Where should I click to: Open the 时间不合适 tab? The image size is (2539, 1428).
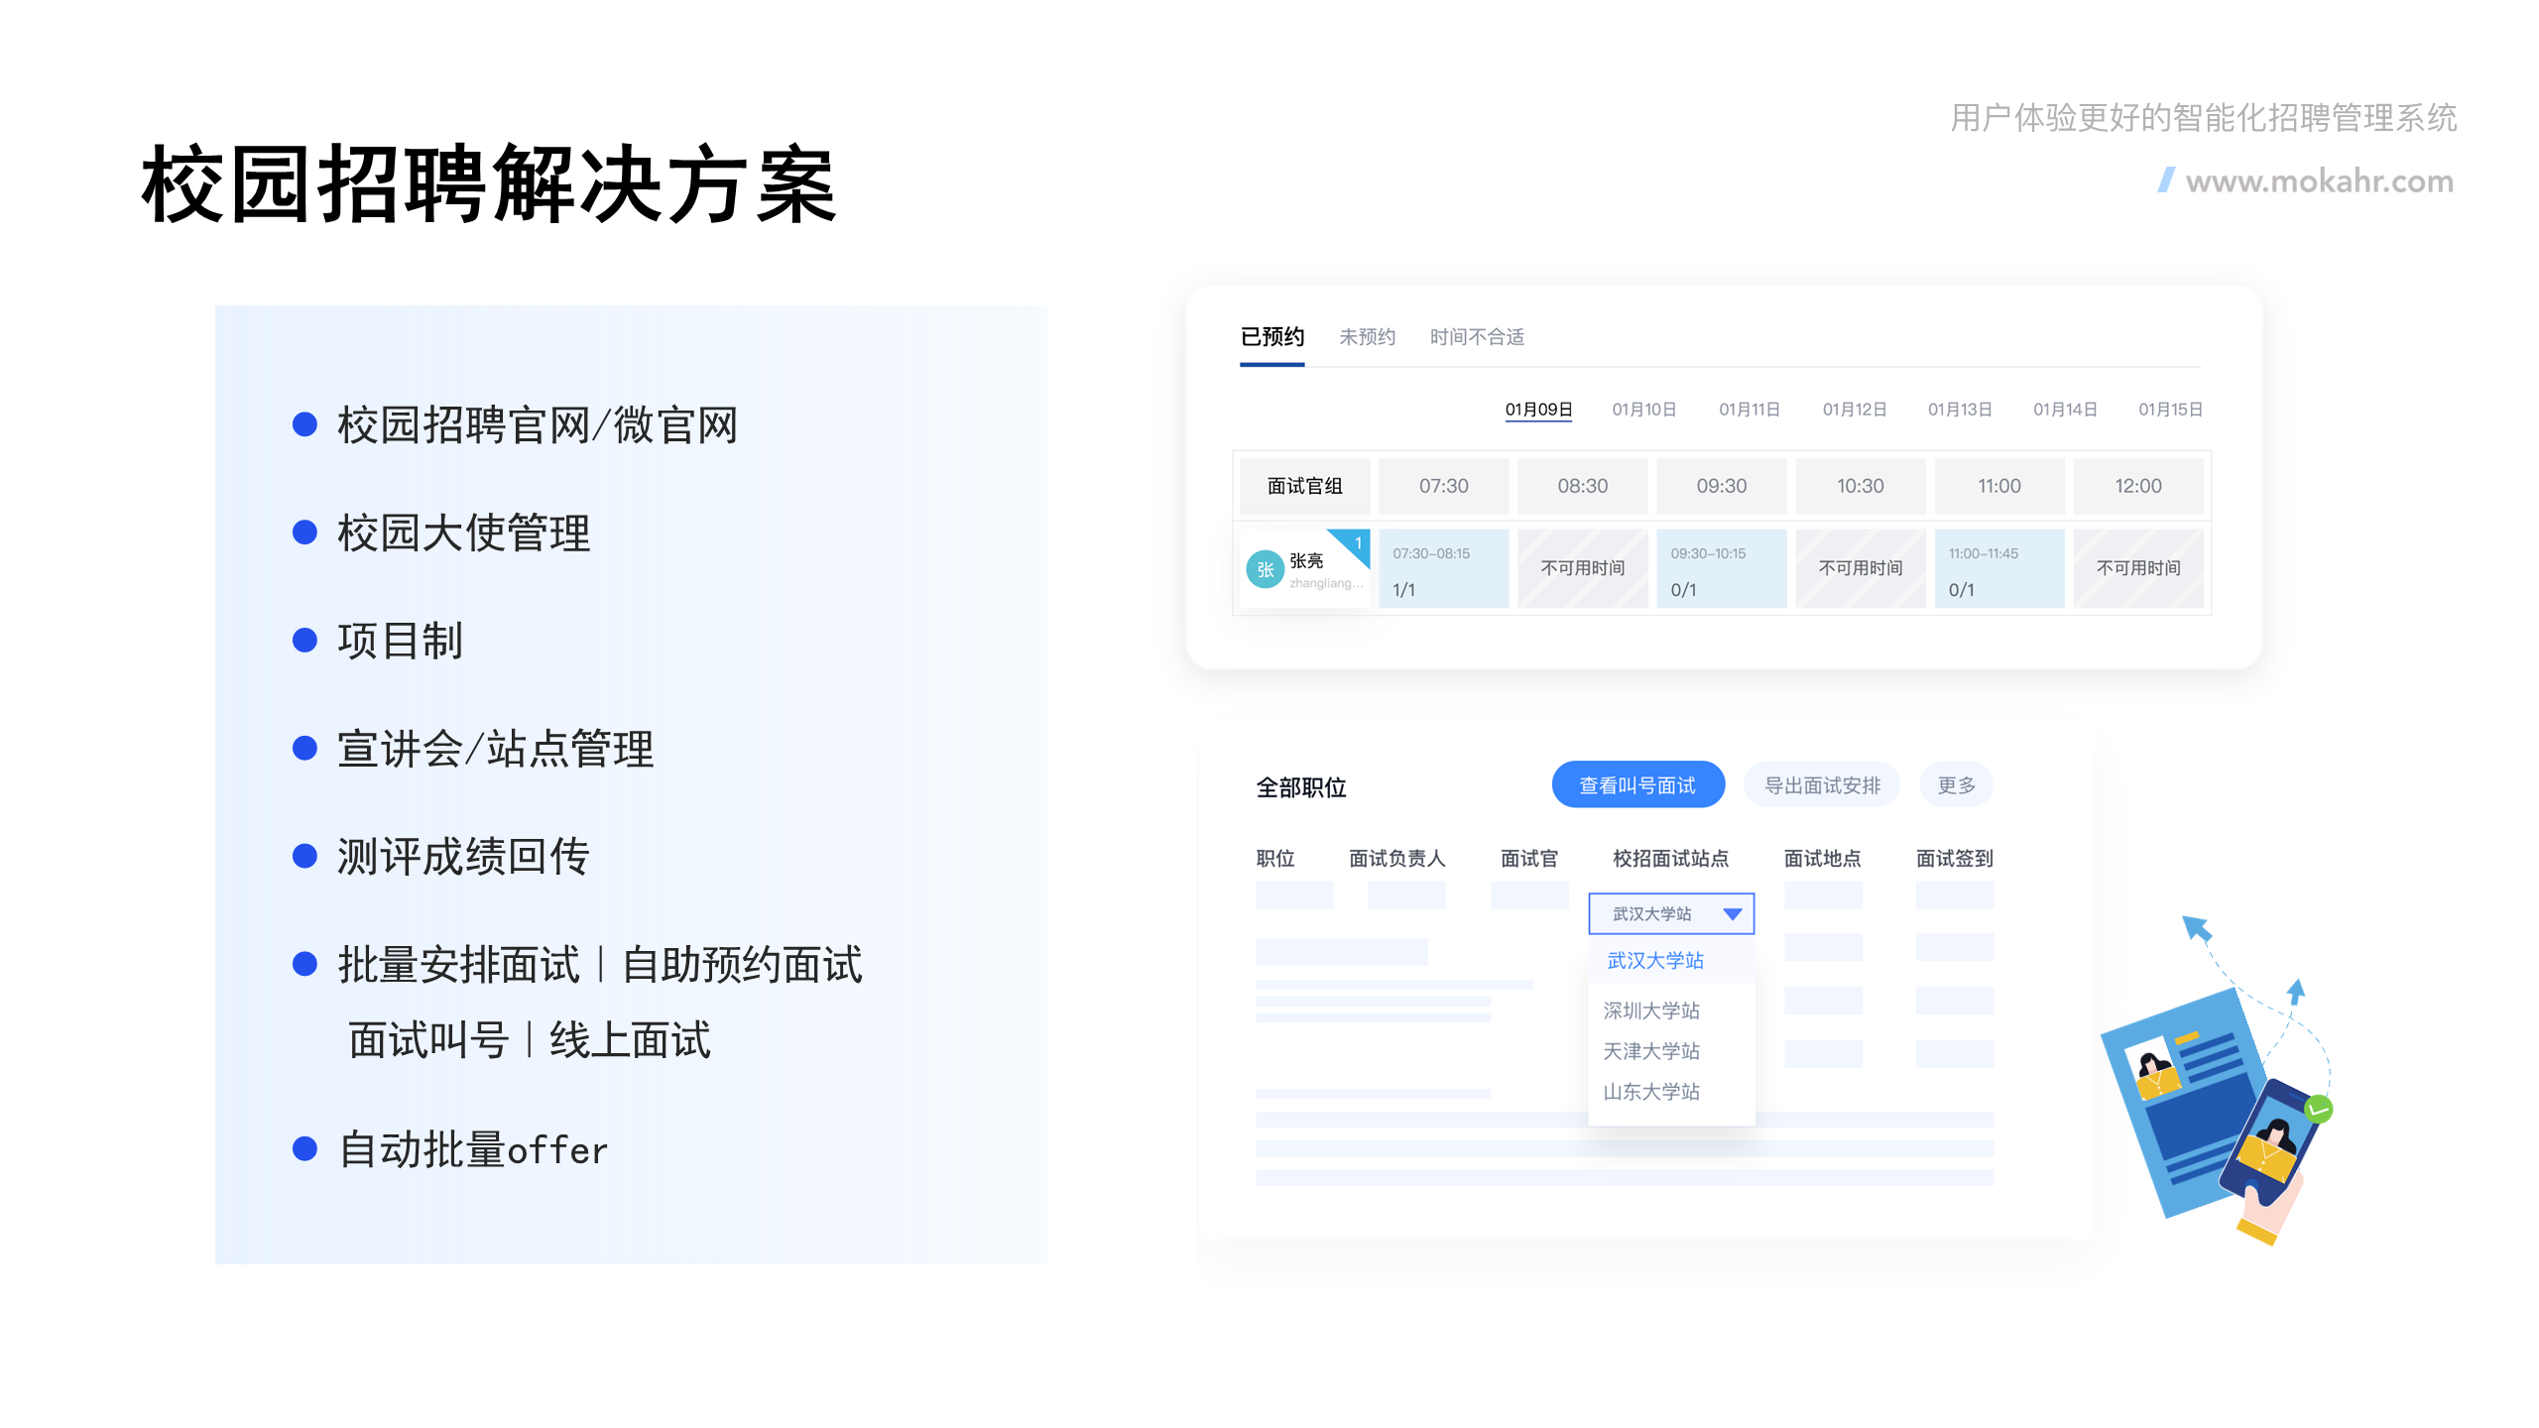[1477, 337]
